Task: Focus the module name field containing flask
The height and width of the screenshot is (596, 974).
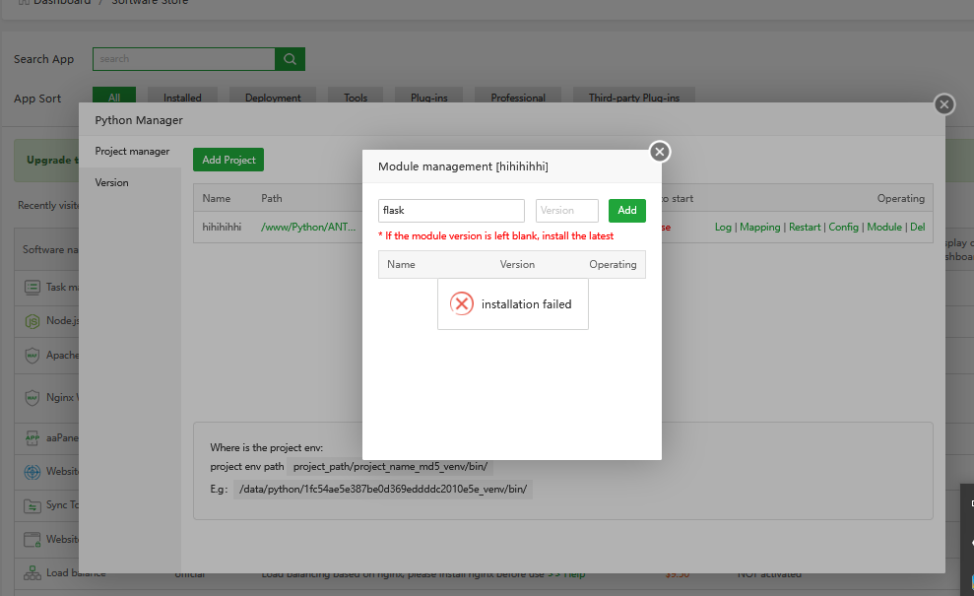Action: [451, 211]
